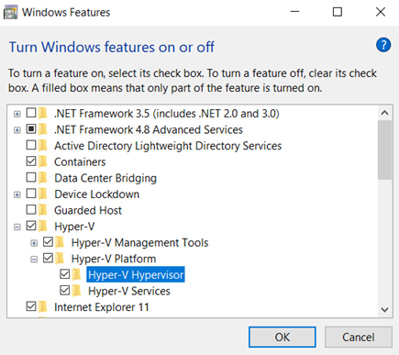Uncheck the top-level Hyper-V checkbox
Viewport: 399px width, 355px height.
[x=31, y=226]
